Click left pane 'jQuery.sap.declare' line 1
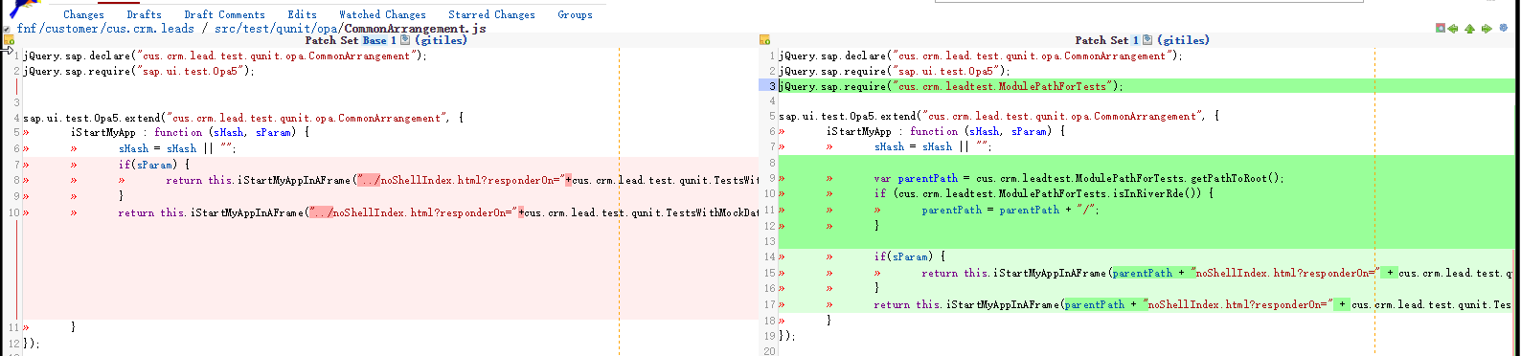Viewport: 1521px width, 356px height. tap(224, 56)
